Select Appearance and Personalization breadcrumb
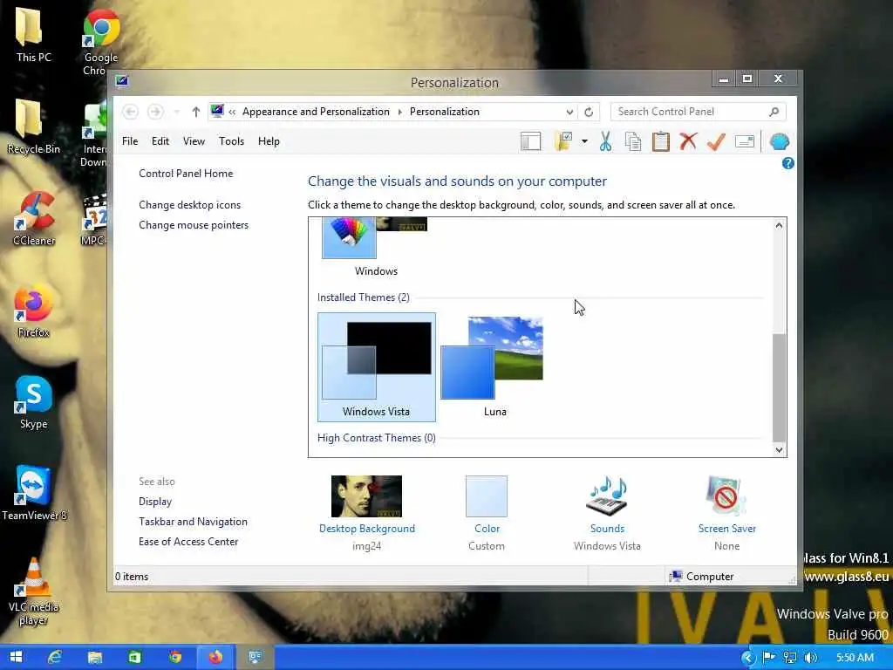Viewport: 893px width, 670px height. click(x=316, y=112)
